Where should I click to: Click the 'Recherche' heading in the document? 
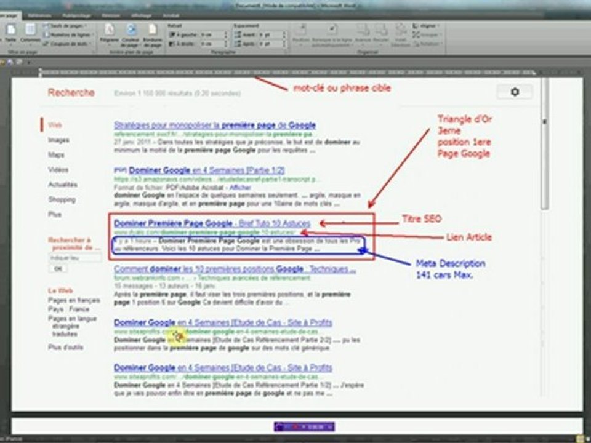pyautogui.click(x=71, y=92)
